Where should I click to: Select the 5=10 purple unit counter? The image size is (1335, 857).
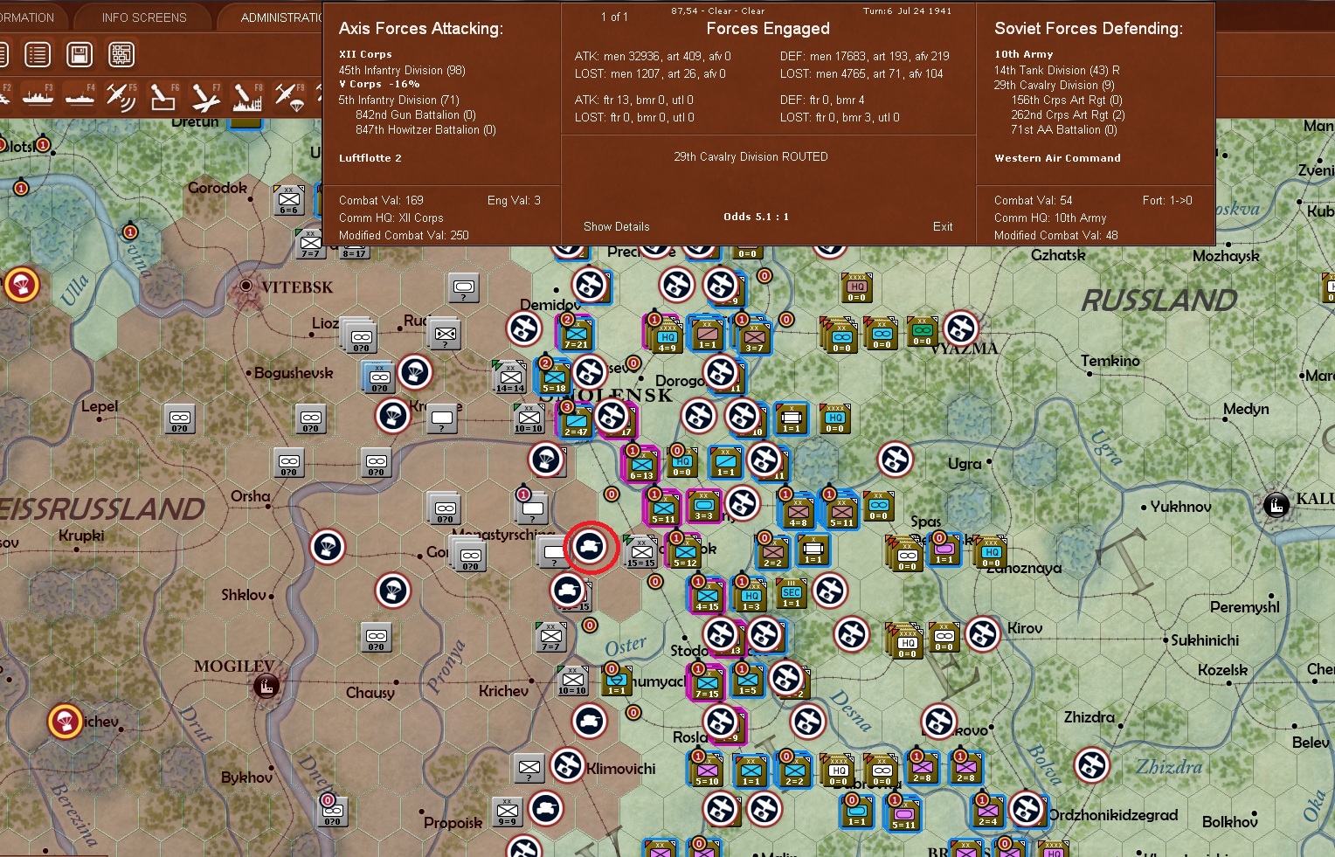click(x=707, y=770)
